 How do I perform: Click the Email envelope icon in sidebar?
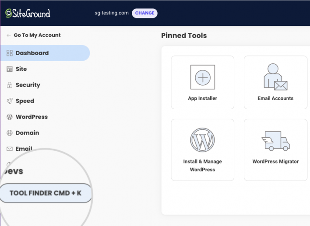(10, 149)
